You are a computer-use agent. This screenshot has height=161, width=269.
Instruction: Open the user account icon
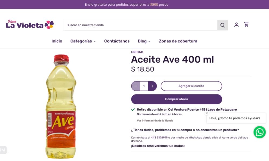click(236, 25)
